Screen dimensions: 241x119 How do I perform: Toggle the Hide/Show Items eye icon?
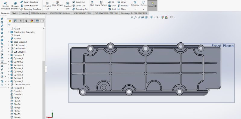coord(157,17)
